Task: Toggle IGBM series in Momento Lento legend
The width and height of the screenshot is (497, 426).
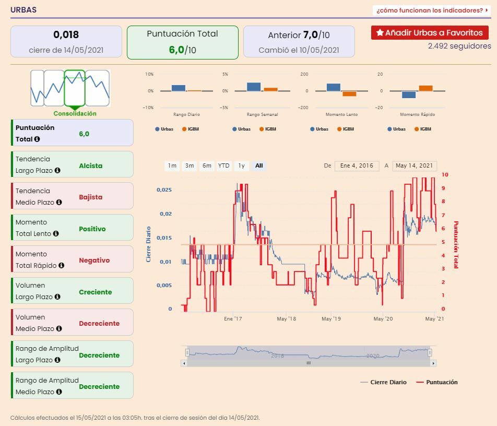Action: 346,129
